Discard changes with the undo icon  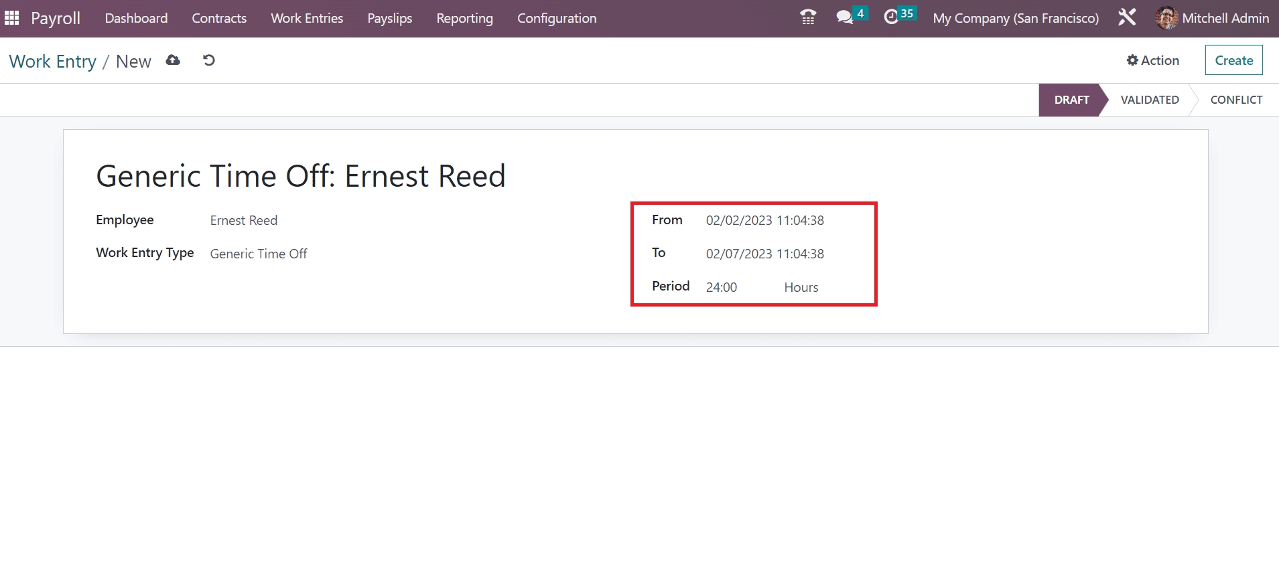tap(209, 60)
